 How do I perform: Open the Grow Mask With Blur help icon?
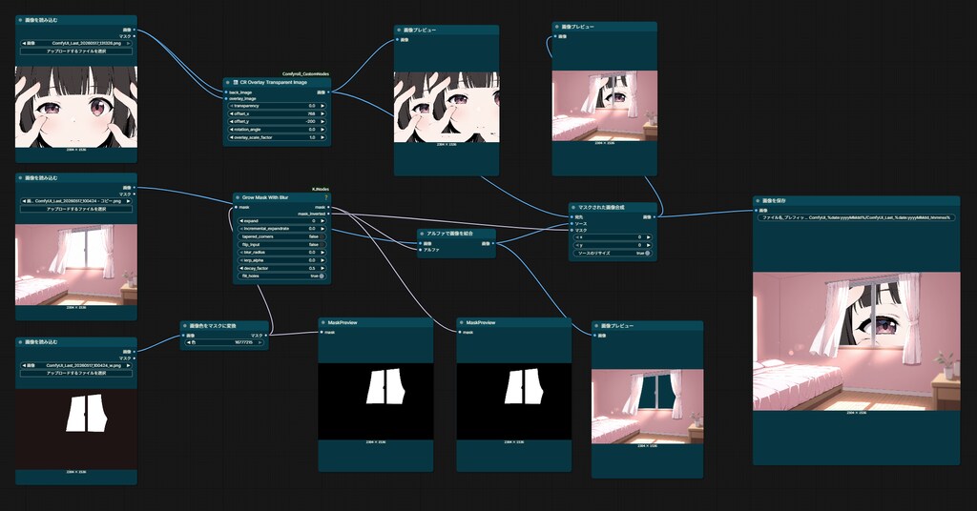[325, 197]
